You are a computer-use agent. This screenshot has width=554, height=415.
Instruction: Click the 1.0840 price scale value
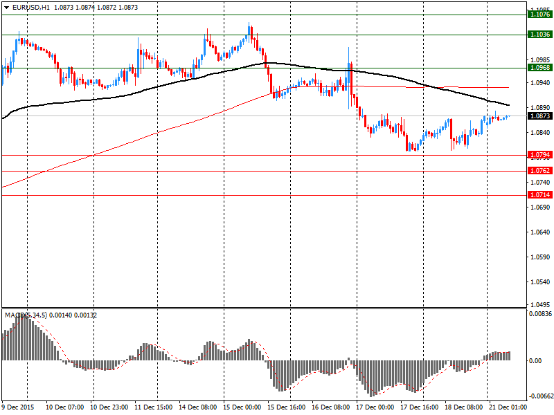[541, 132]
